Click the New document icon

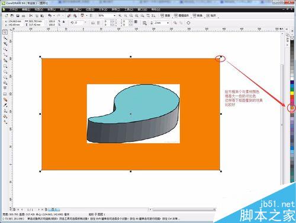pyautogui.click(x=7, y=15)
